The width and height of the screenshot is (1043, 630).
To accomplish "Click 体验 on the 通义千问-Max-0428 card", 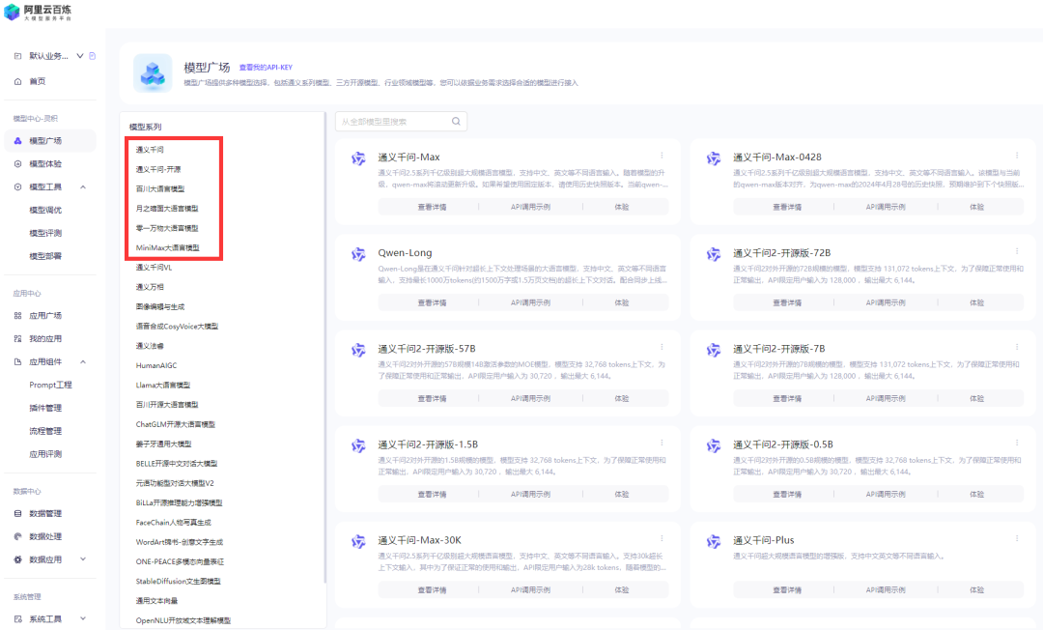I will [976, 207].
